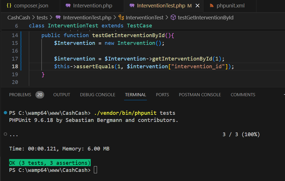
Task: Switch to the Intervention.php tab
Action: [92, 6]
